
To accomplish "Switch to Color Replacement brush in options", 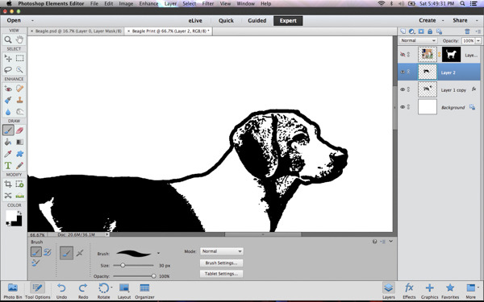I will (x=35, y=263).
